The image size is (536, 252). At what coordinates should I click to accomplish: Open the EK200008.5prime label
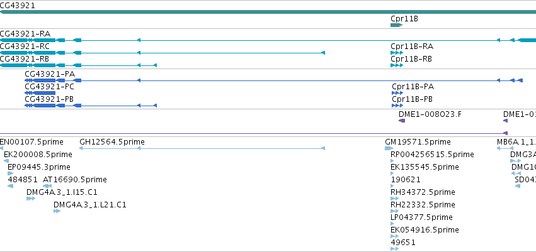[x=38, y=155]
